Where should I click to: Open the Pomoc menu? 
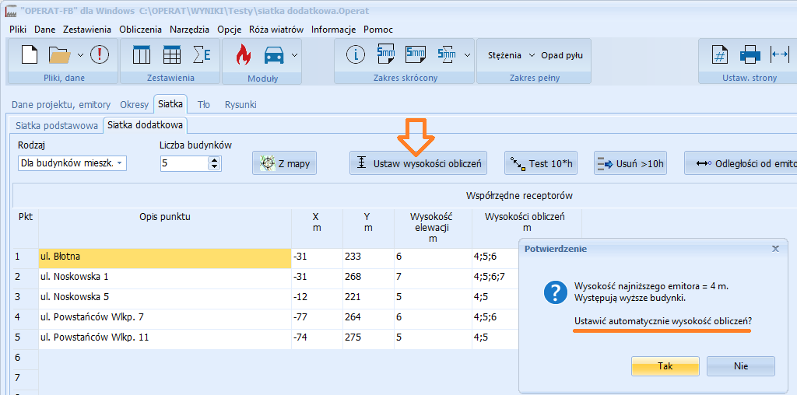click(x=378, y=30)
